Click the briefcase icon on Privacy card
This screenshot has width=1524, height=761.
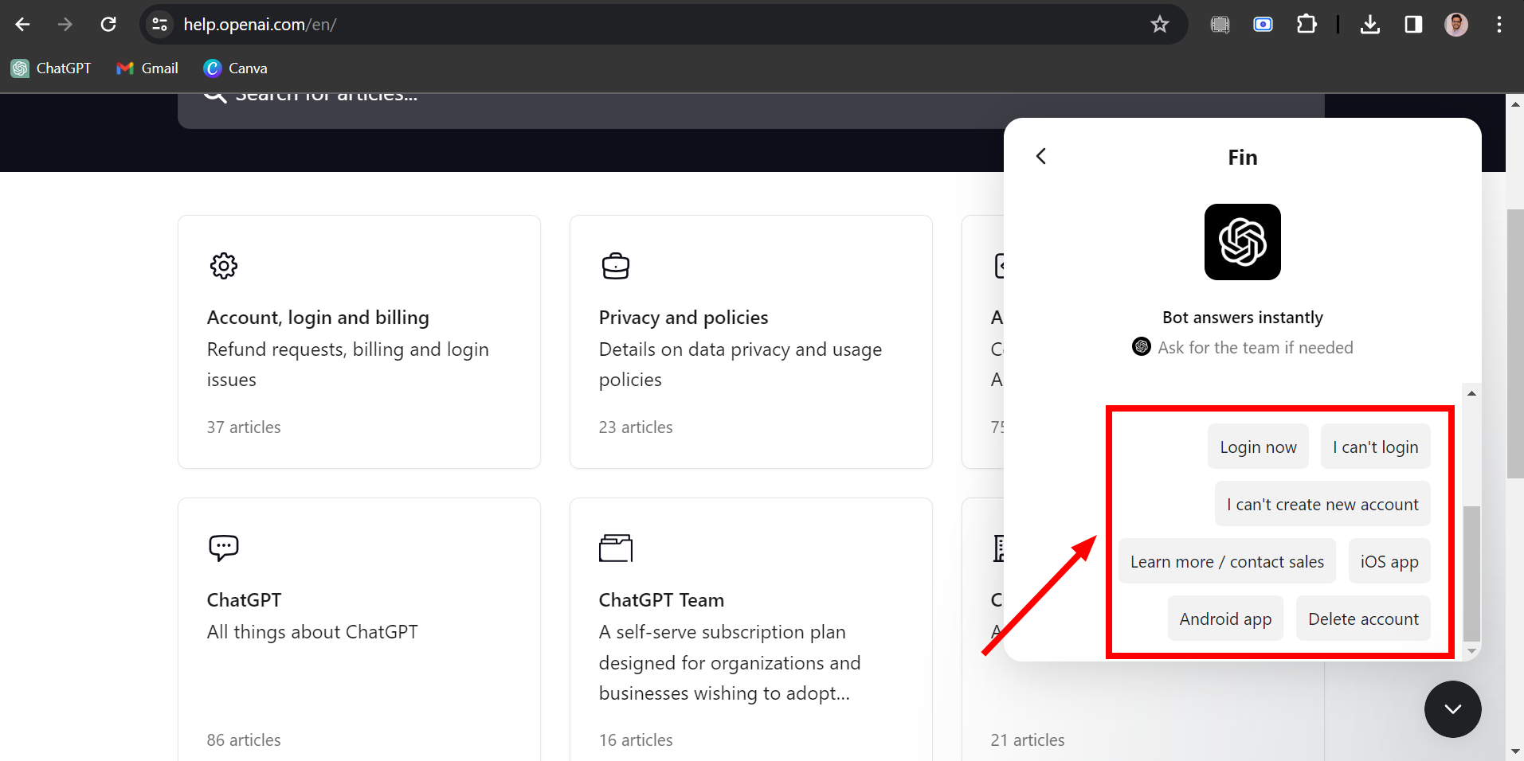click(616, 266)
